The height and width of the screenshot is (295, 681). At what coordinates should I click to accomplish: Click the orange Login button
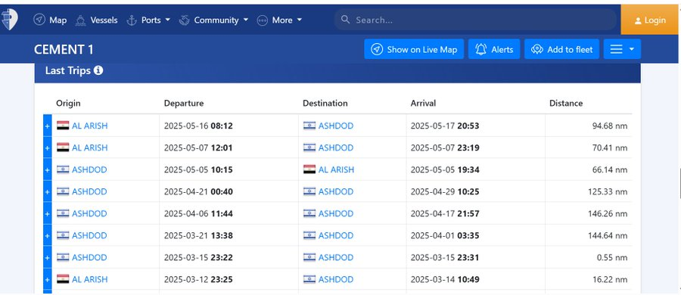[650, 20]
